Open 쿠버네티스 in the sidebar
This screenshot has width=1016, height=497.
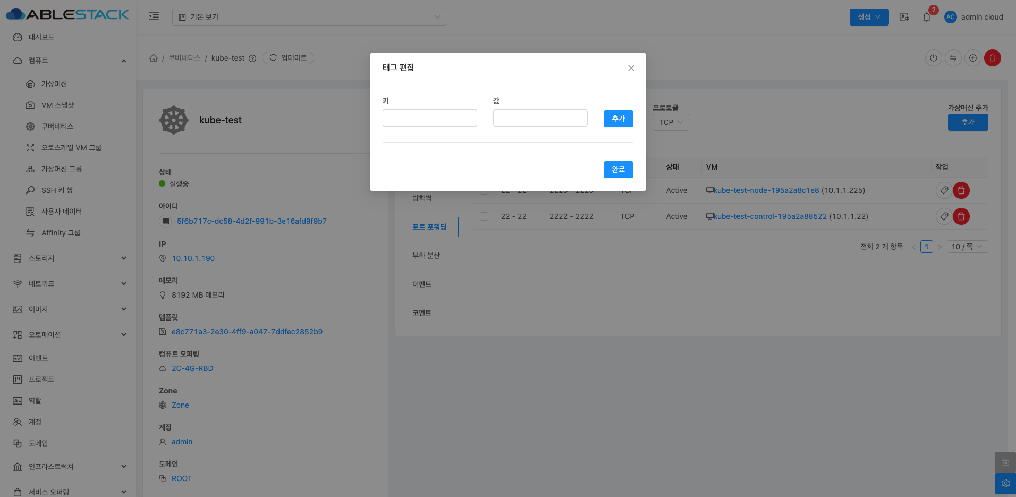tap(57, 127)
